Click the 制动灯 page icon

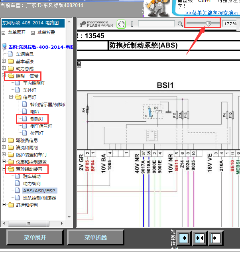tap(25, 119)
